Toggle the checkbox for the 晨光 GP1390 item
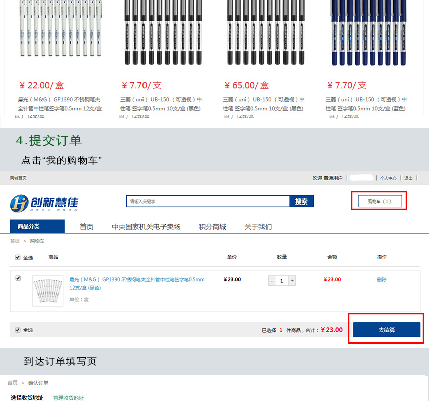The width and height of the screenshot is (429, 401). (x=18, y=278)
